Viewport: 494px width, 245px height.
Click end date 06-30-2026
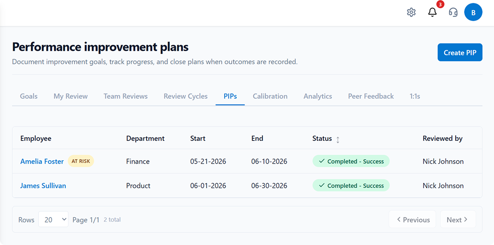(x=269, y=186)
